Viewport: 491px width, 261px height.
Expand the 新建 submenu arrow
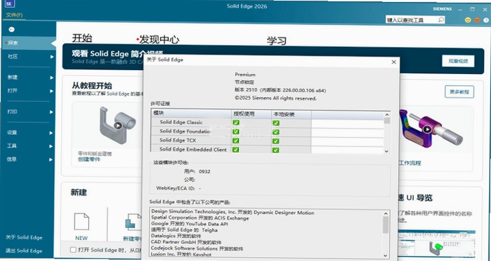point(52,78)
